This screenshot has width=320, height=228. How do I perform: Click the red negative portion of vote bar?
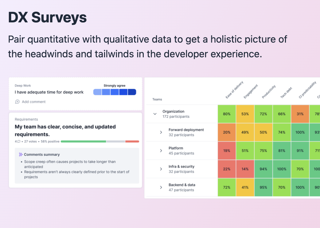(x=132, y=141)
